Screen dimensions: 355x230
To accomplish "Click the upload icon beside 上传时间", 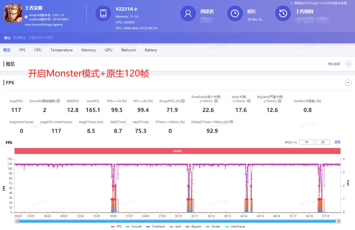I will [283, 13].
